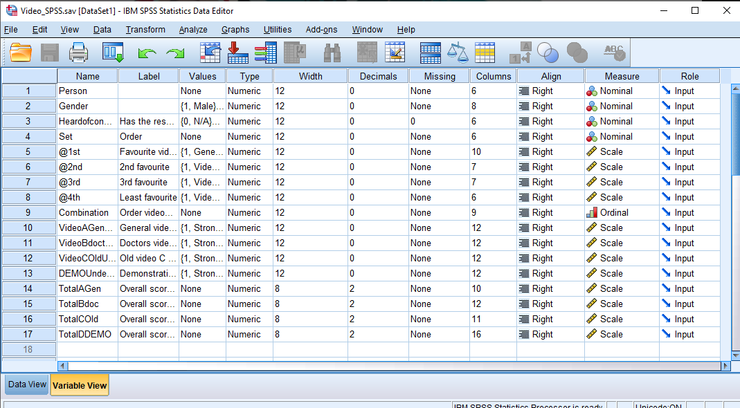Image resolution: width=740 pixels, height=408 pixels.
Task: Switch to the Data View tab
Action: click(26, 384)
